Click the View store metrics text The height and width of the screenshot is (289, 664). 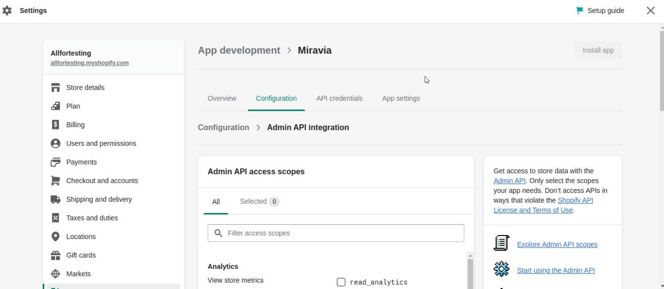236,281
